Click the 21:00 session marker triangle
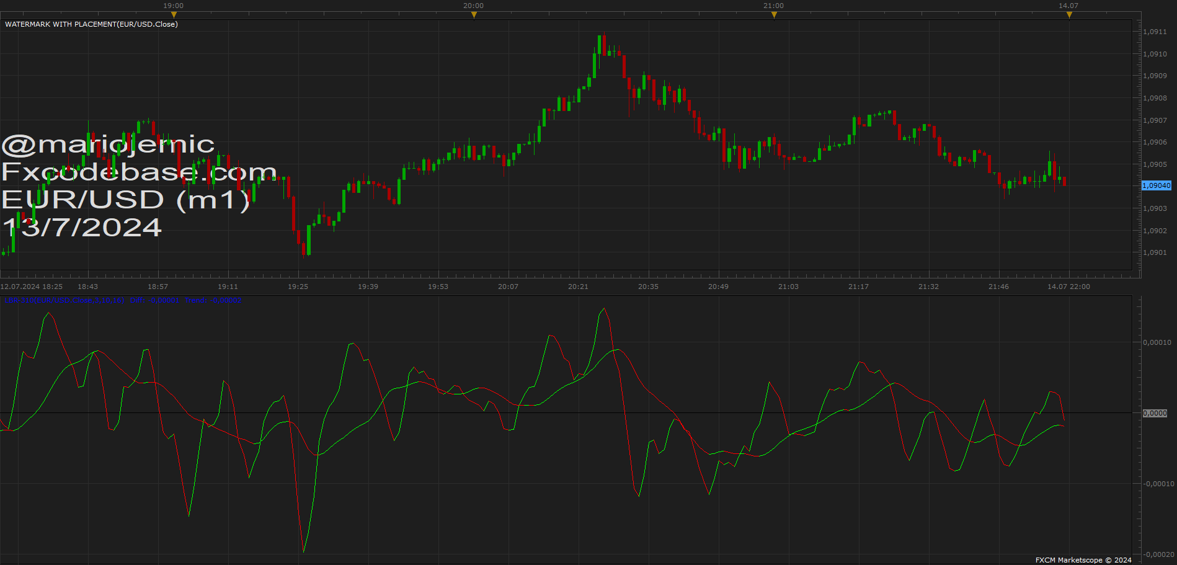The height and width of the screenshot is (565, 1177). pos(774,15)
